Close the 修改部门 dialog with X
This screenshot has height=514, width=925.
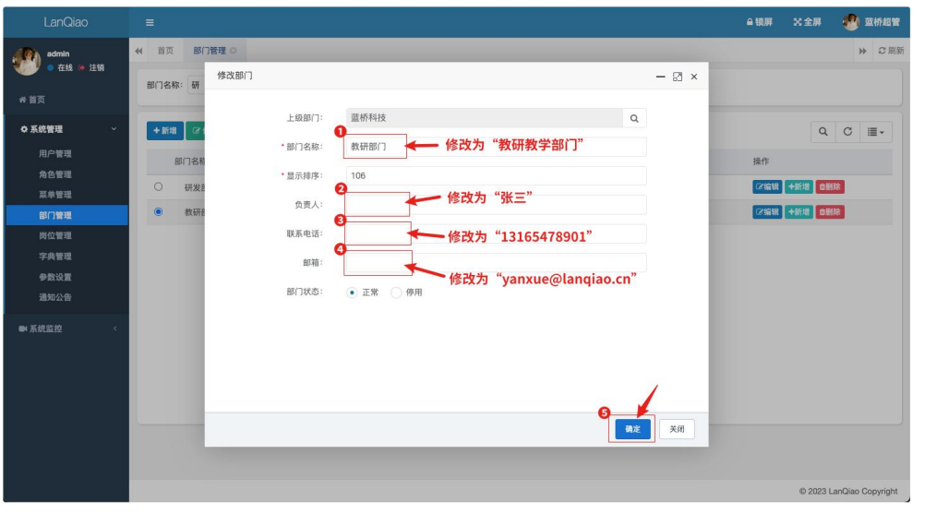694,77
